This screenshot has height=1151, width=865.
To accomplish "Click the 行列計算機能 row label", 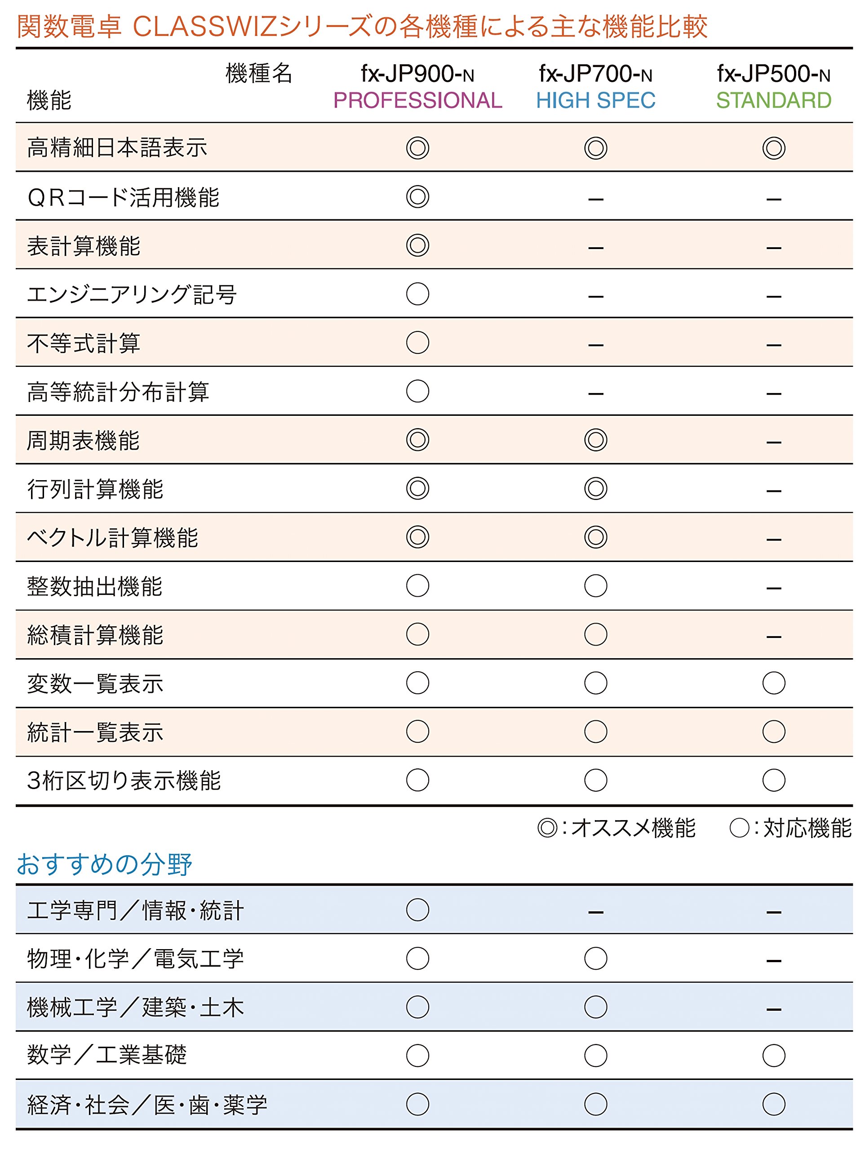I will [95, 489].
